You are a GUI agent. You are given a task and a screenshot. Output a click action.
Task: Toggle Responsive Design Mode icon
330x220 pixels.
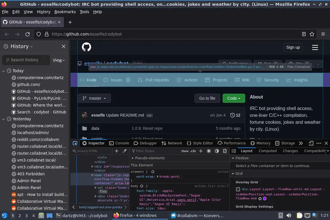tap(311, 143)
